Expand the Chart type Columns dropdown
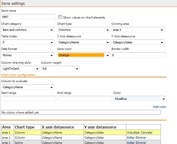The height and width of the screenshot is (144, 177). pyautogui.click(x=84, y=30)
